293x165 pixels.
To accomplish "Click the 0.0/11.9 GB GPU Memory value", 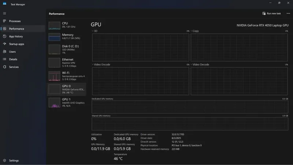I will (x=100, y=149).
